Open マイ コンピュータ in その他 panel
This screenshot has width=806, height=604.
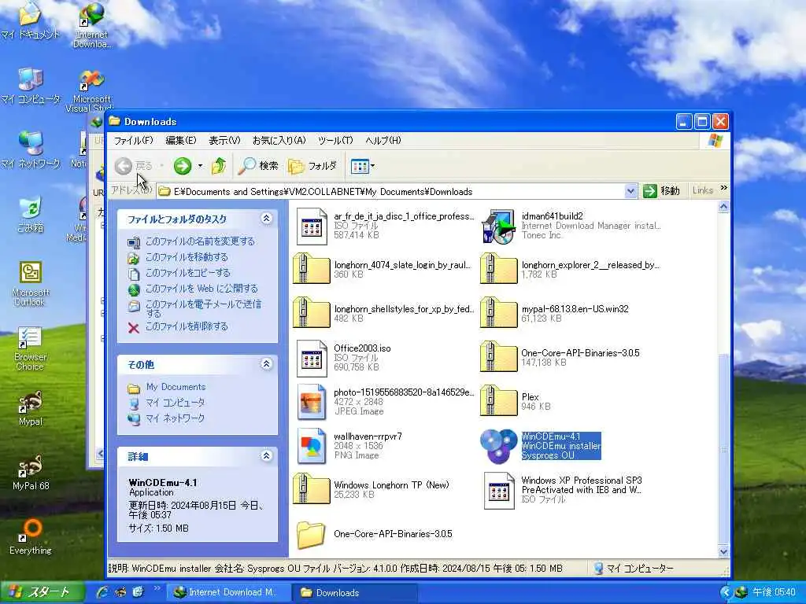coord(176,403)
